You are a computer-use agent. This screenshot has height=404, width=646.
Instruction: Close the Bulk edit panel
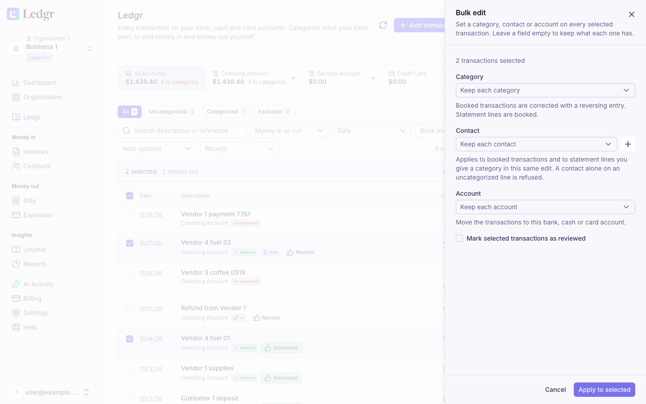tap(632, 14)
